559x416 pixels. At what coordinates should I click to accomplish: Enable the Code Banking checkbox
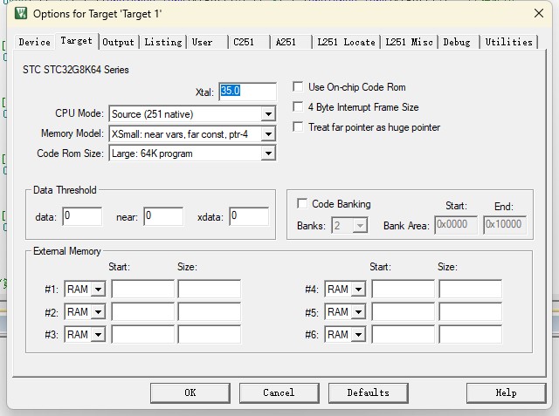click(x=302, y=203)
